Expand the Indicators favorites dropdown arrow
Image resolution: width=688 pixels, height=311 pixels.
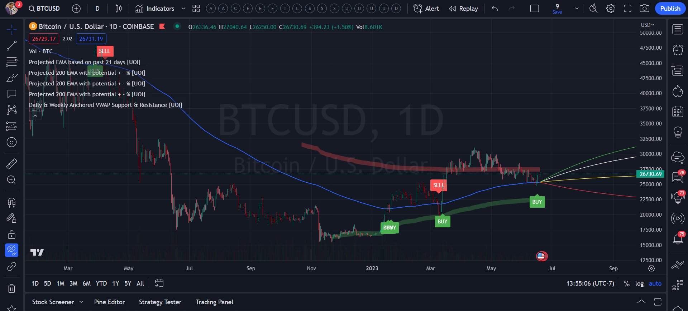[x=183, y=9]
